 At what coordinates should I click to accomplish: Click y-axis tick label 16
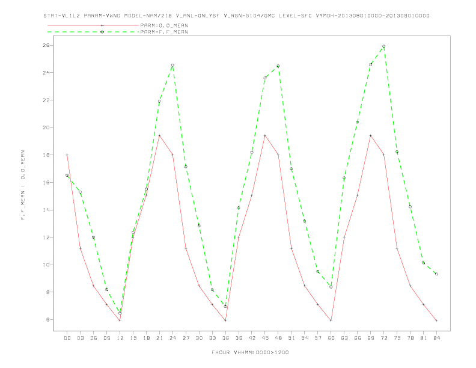coord(47,182)
